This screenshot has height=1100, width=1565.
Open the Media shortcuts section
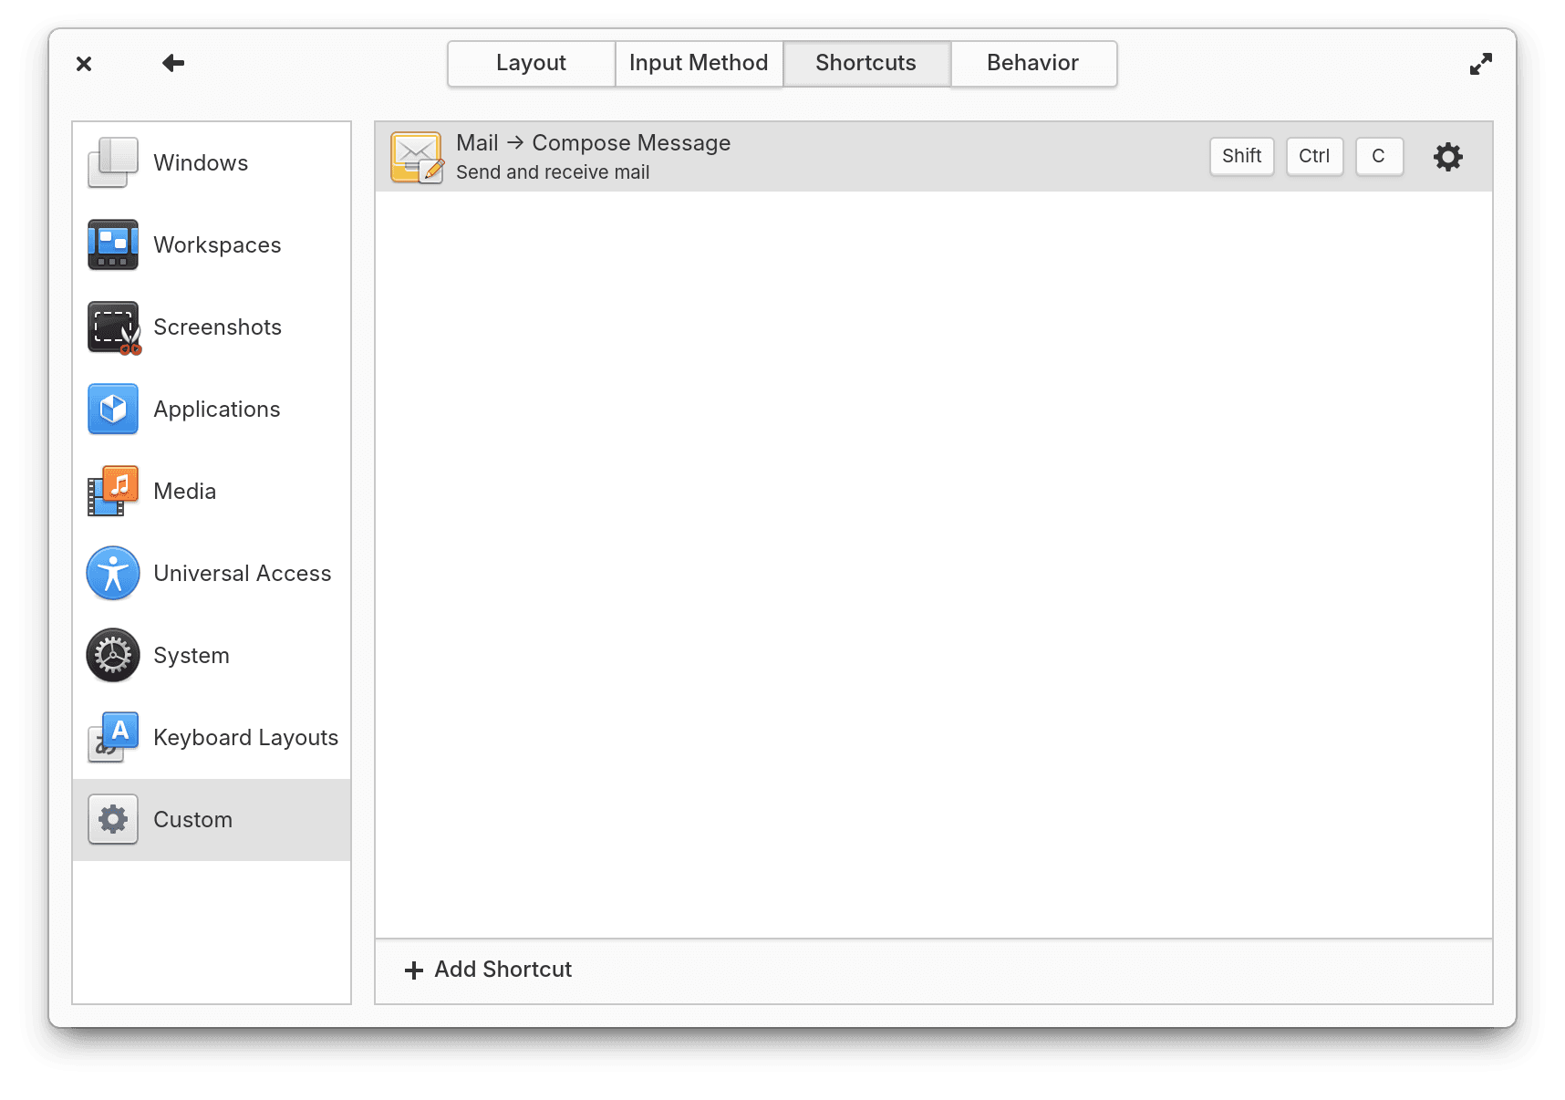pos(112,491)
